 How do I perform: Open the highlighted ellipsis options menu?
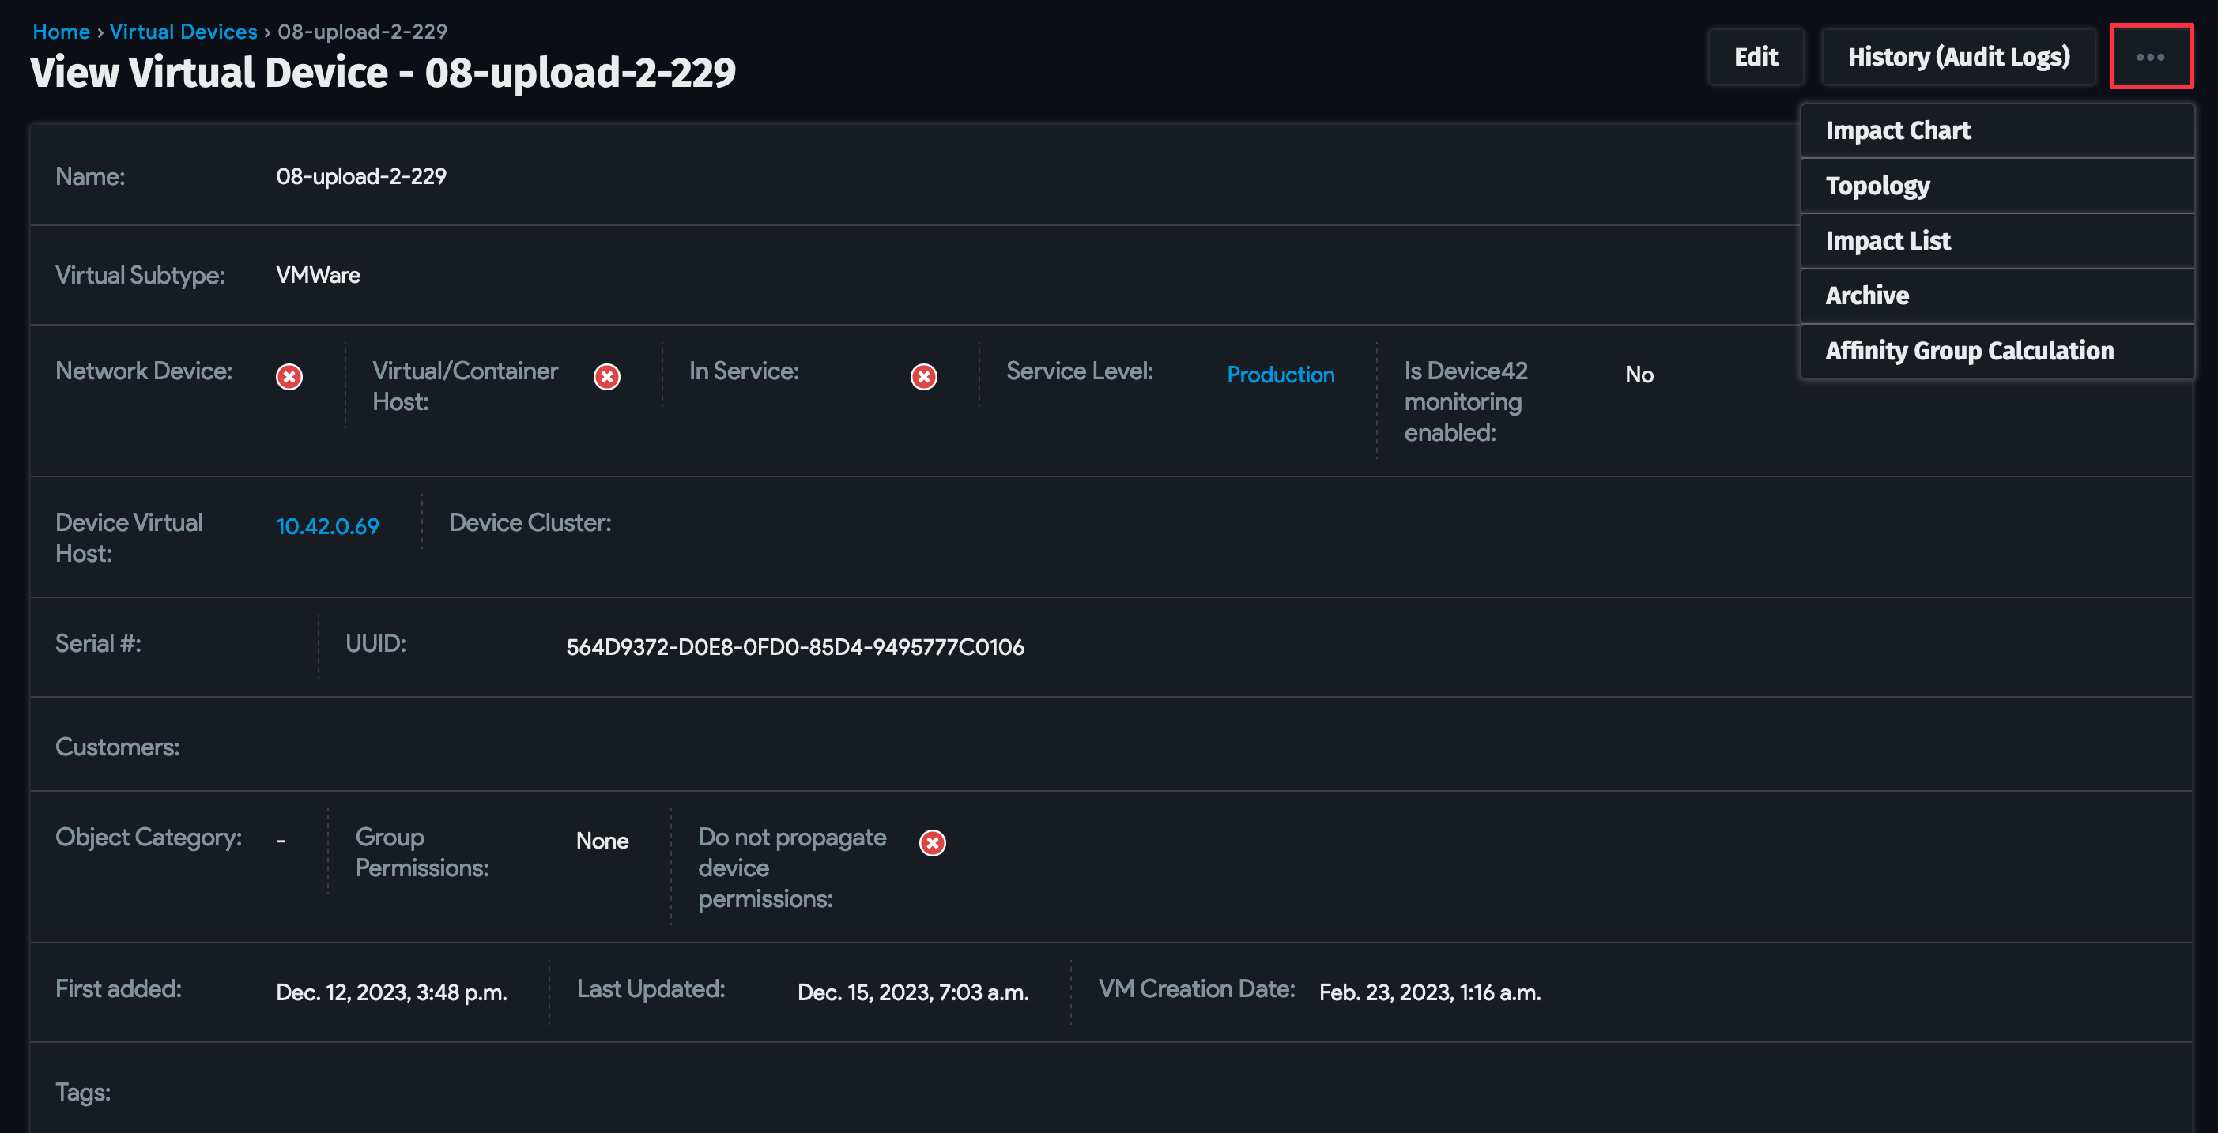[2152, 57]
